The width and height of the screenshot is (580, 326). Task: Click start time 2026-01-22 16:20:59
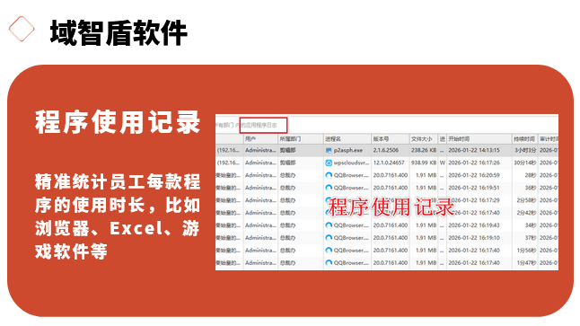coord(474,175)
